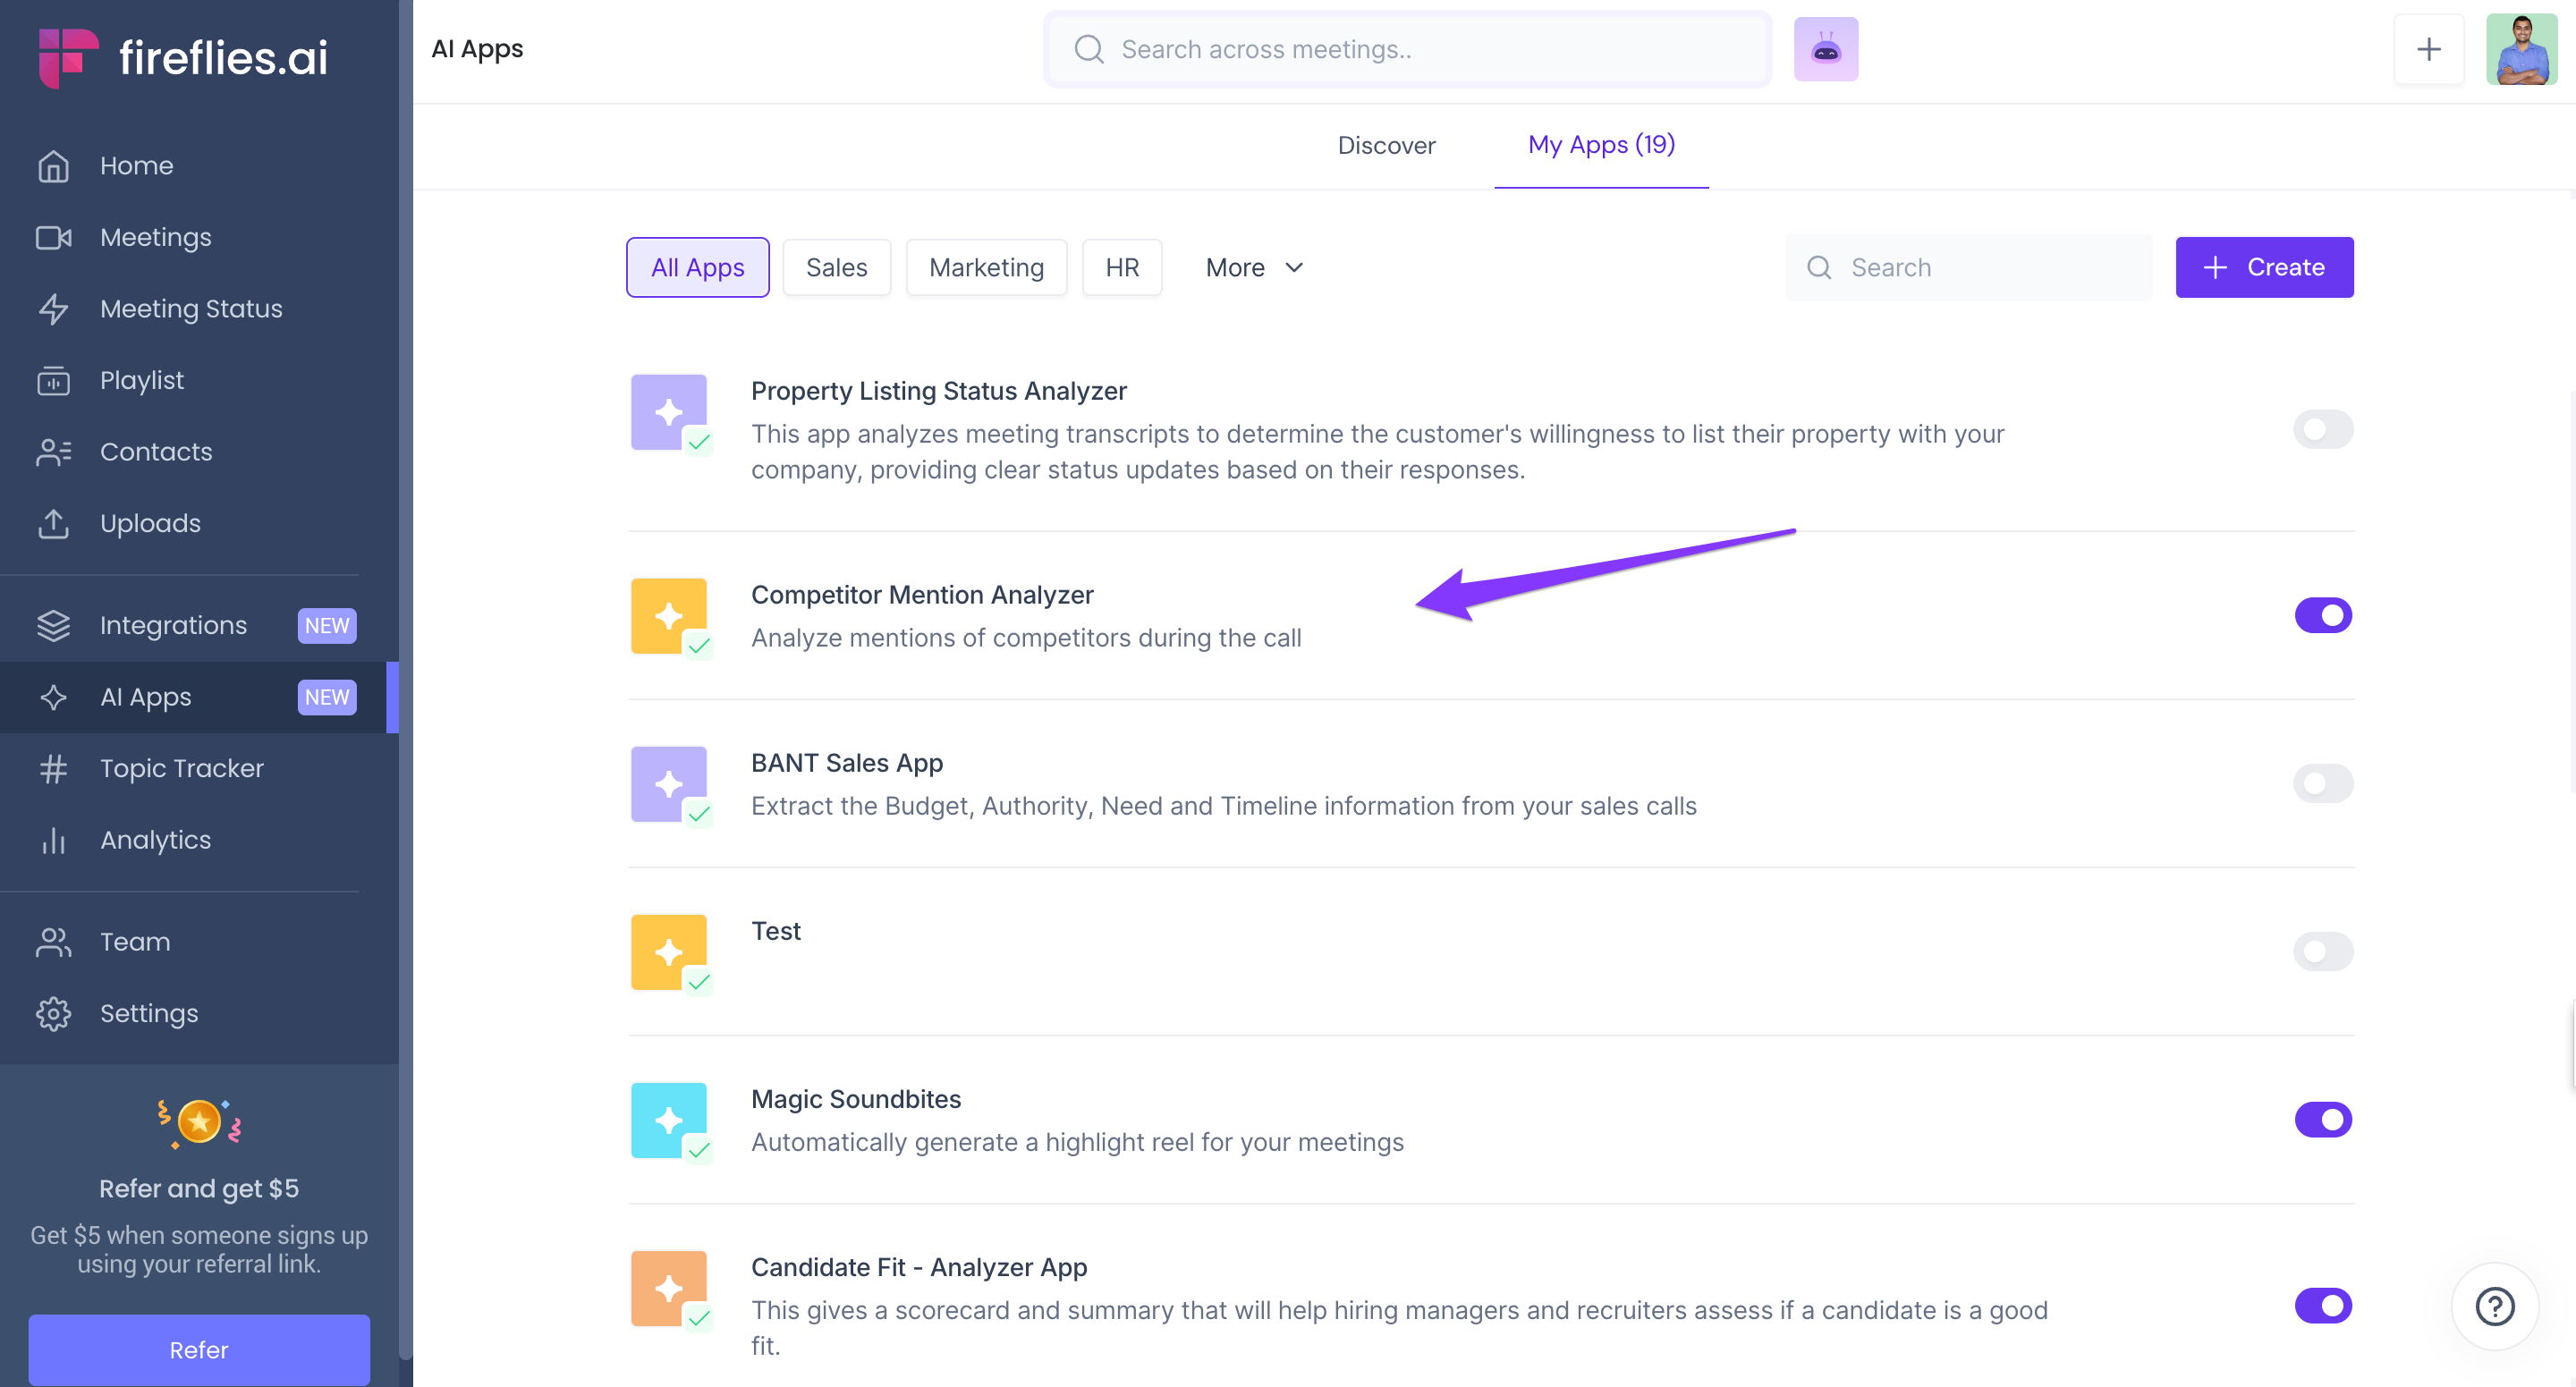The image size is (2576, 1387).
Task: Open the Settings gear in sidebar
Action: (53, 1013)
